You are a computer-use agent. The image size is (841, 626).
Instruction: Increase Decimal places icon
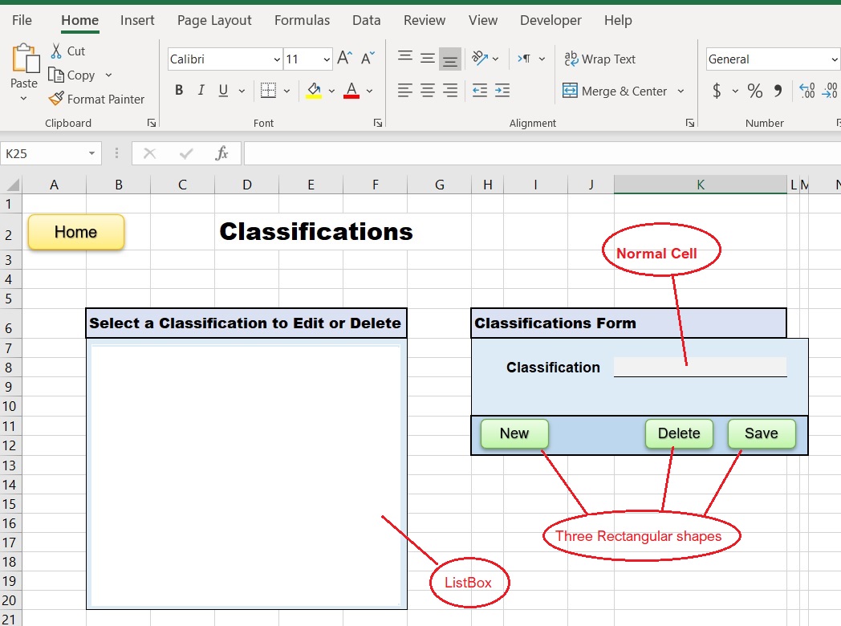[x=807, y=90]
